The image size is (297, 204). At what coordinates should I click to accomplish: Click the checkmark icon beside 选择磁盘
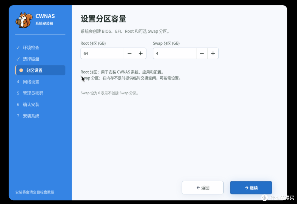18,59
